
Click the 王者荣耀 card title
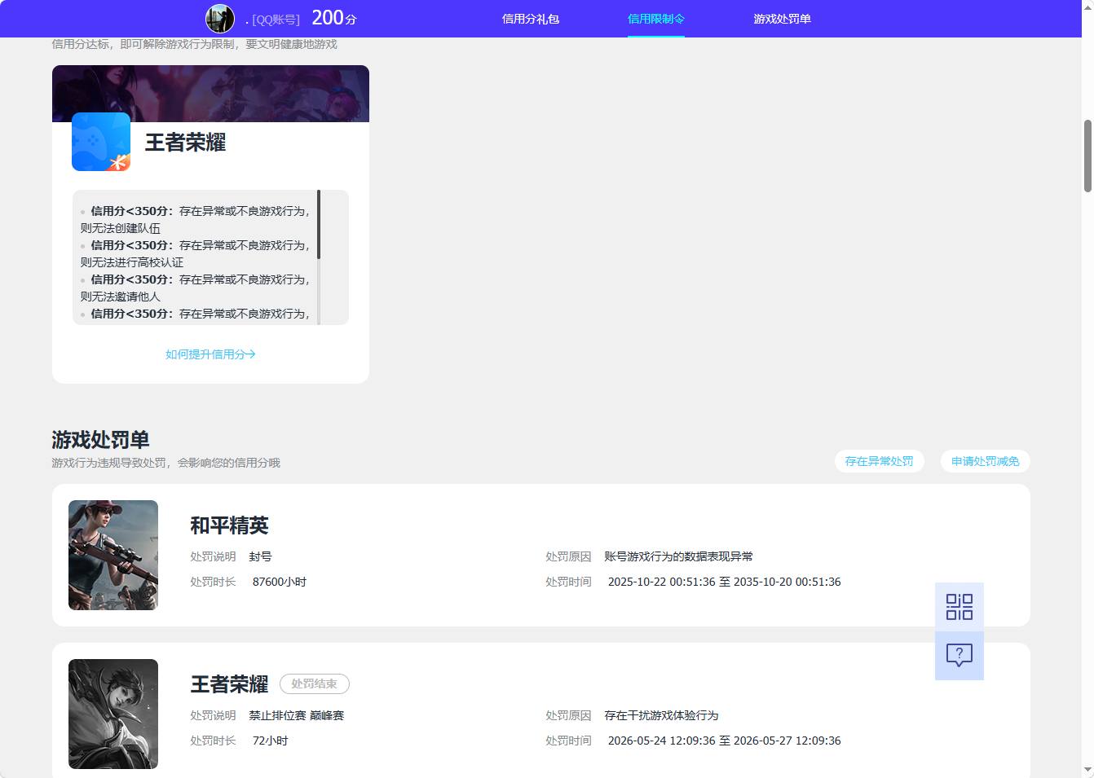coord(185,143)
